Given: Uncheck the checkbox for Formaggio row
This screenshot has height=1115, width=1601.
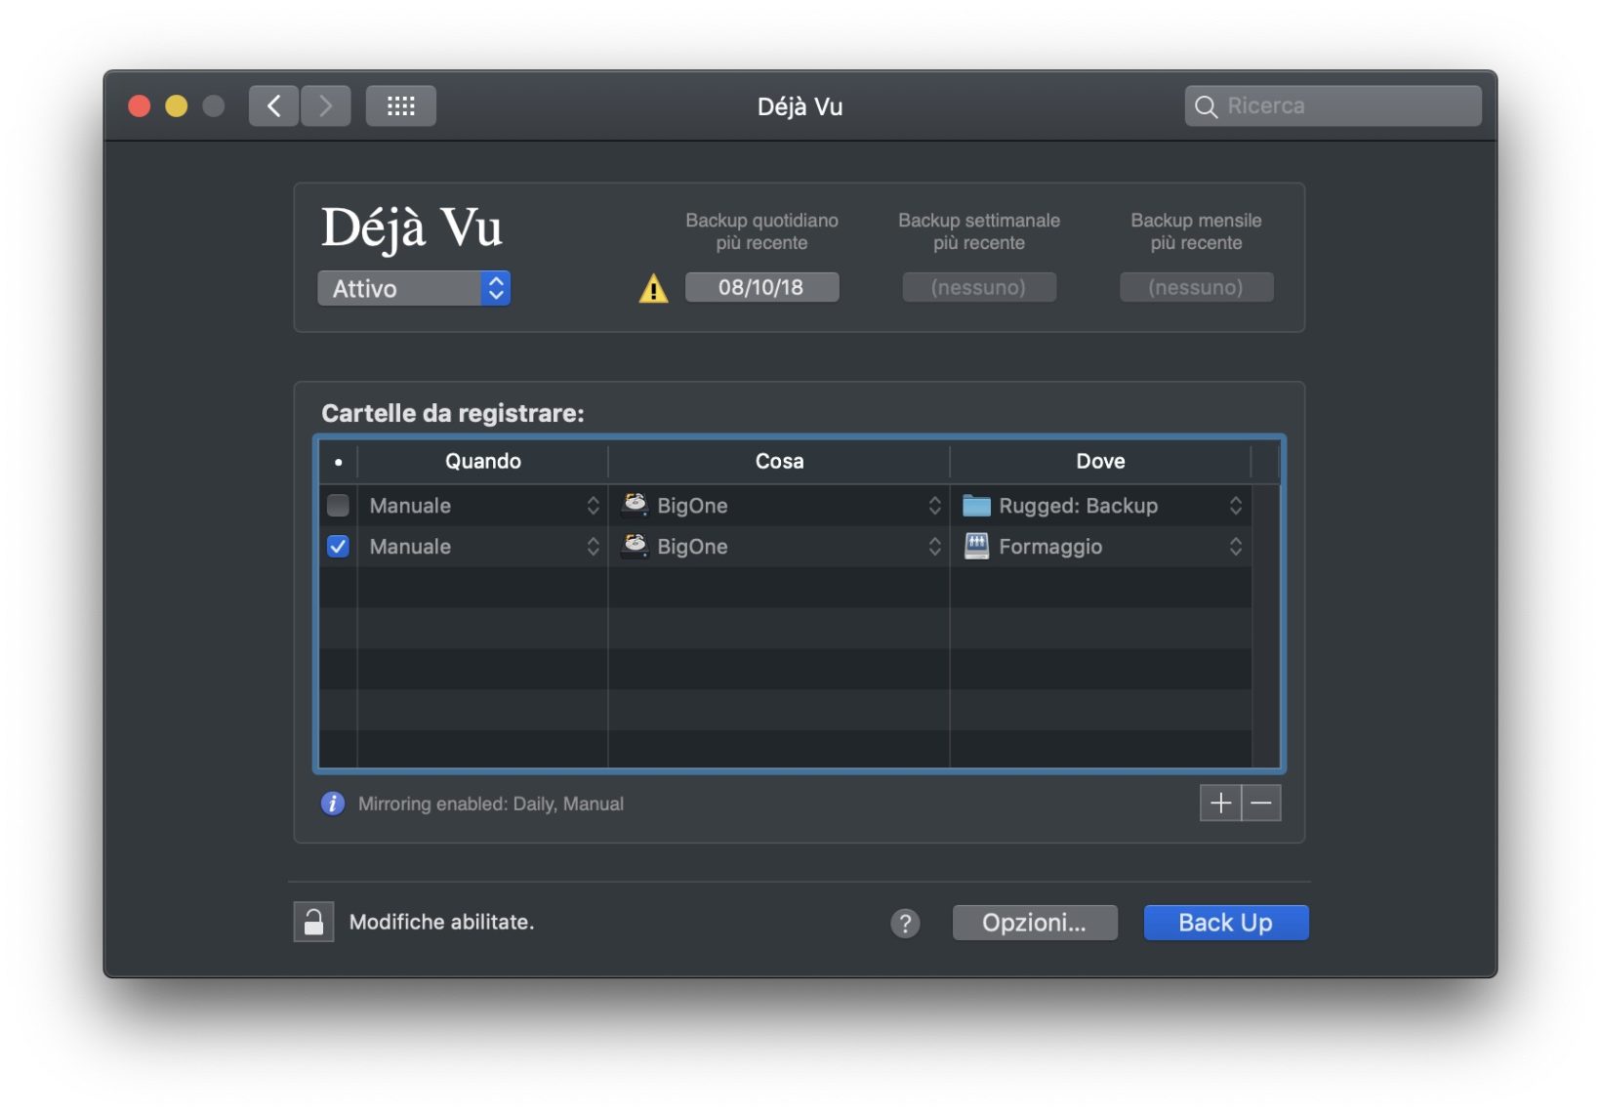Looking at the screenshot, I should click(338, 546).
